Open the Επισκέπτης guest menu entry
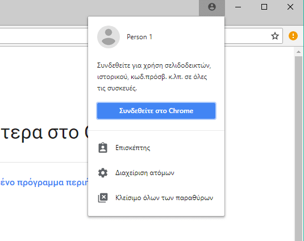The height and width of the screenshot is (241, 304). pyautogui.click(x=156, y=148)
